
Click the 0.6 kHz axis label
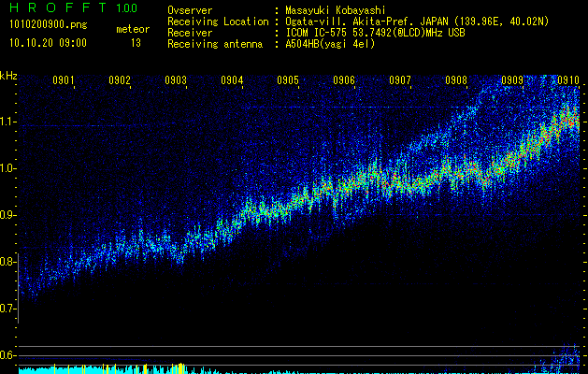(x=8, y=355)
